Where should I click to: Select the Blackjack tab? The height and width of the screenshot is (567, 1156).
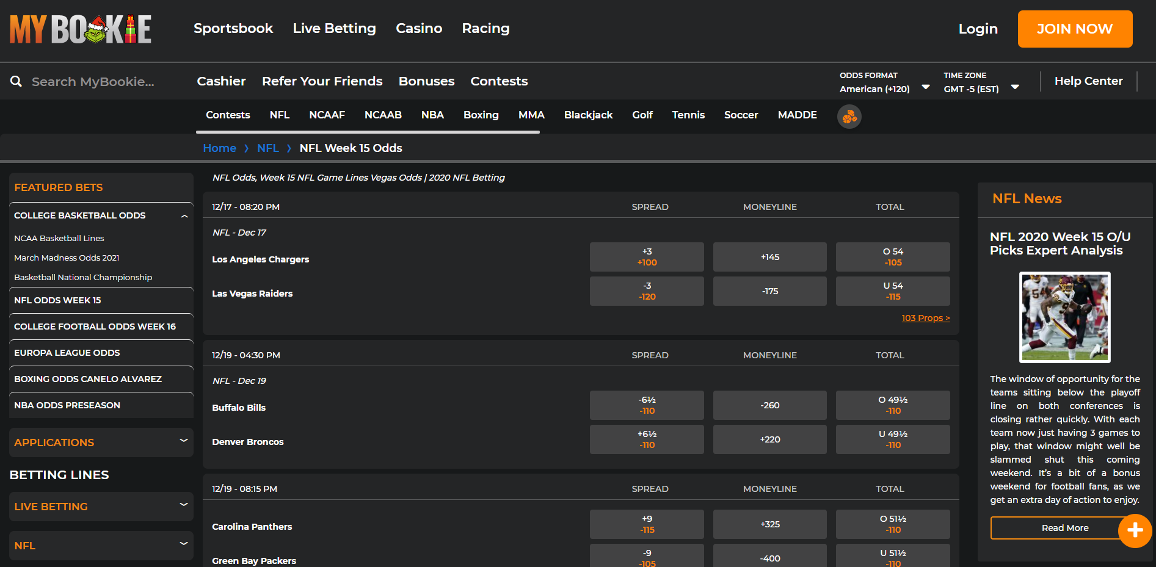588,115
